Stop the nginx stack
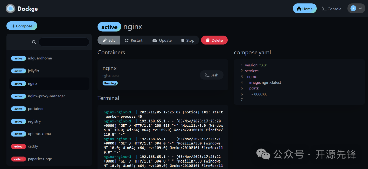Viewport: 368px width, 169px height. 188,40
